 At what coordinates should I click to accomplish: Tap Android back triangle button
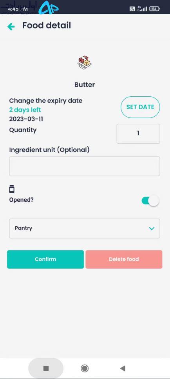tap(123, 368)
